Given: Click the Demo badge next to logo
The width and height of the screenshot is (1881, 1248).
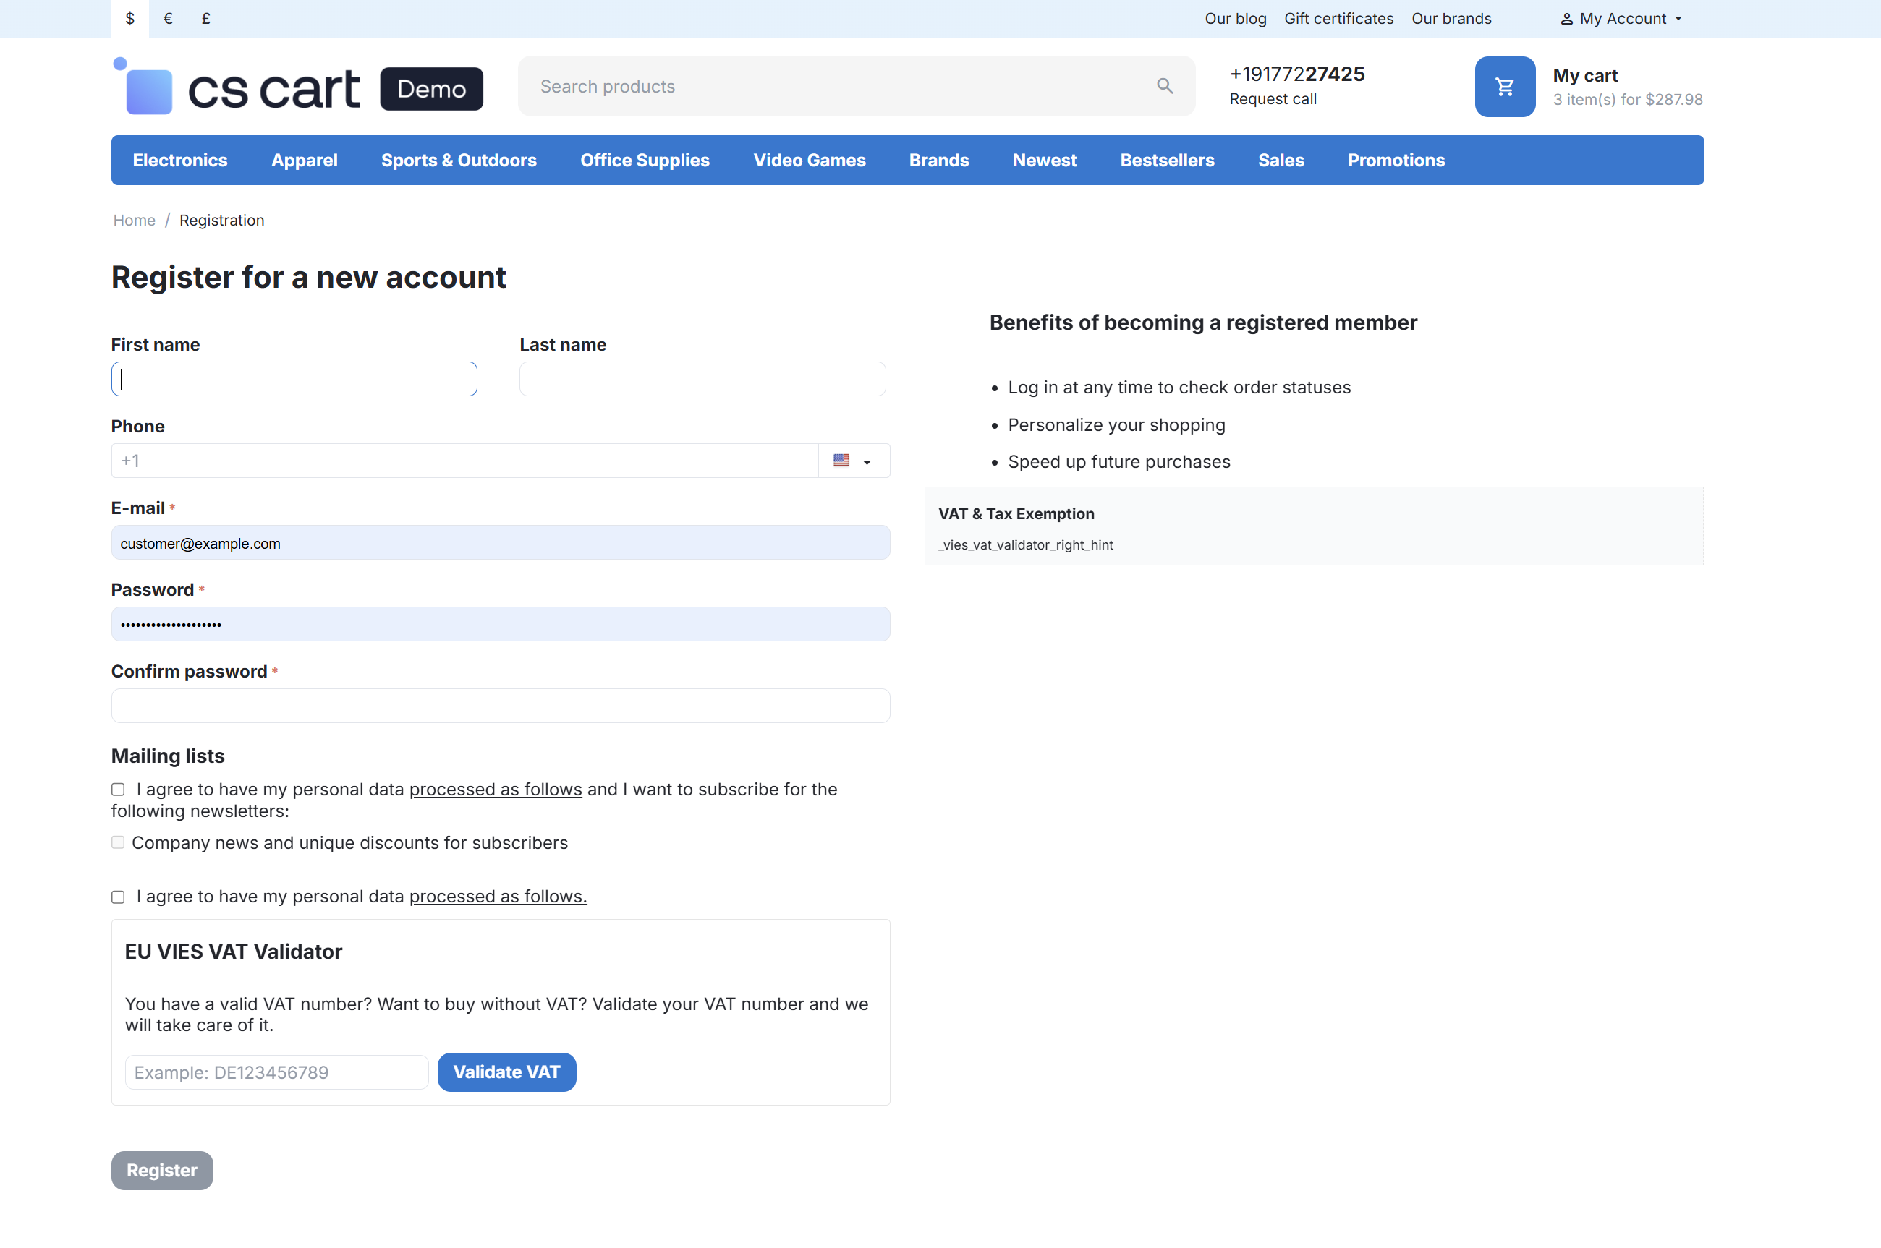Looking at the screenshot, I should 432,88.
